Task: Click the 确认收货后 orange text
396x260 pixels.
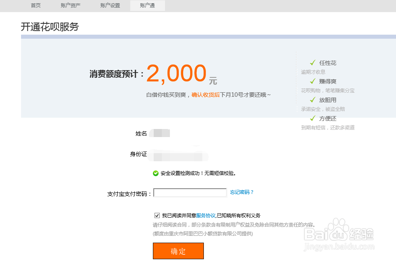Action: click(205, 95)
